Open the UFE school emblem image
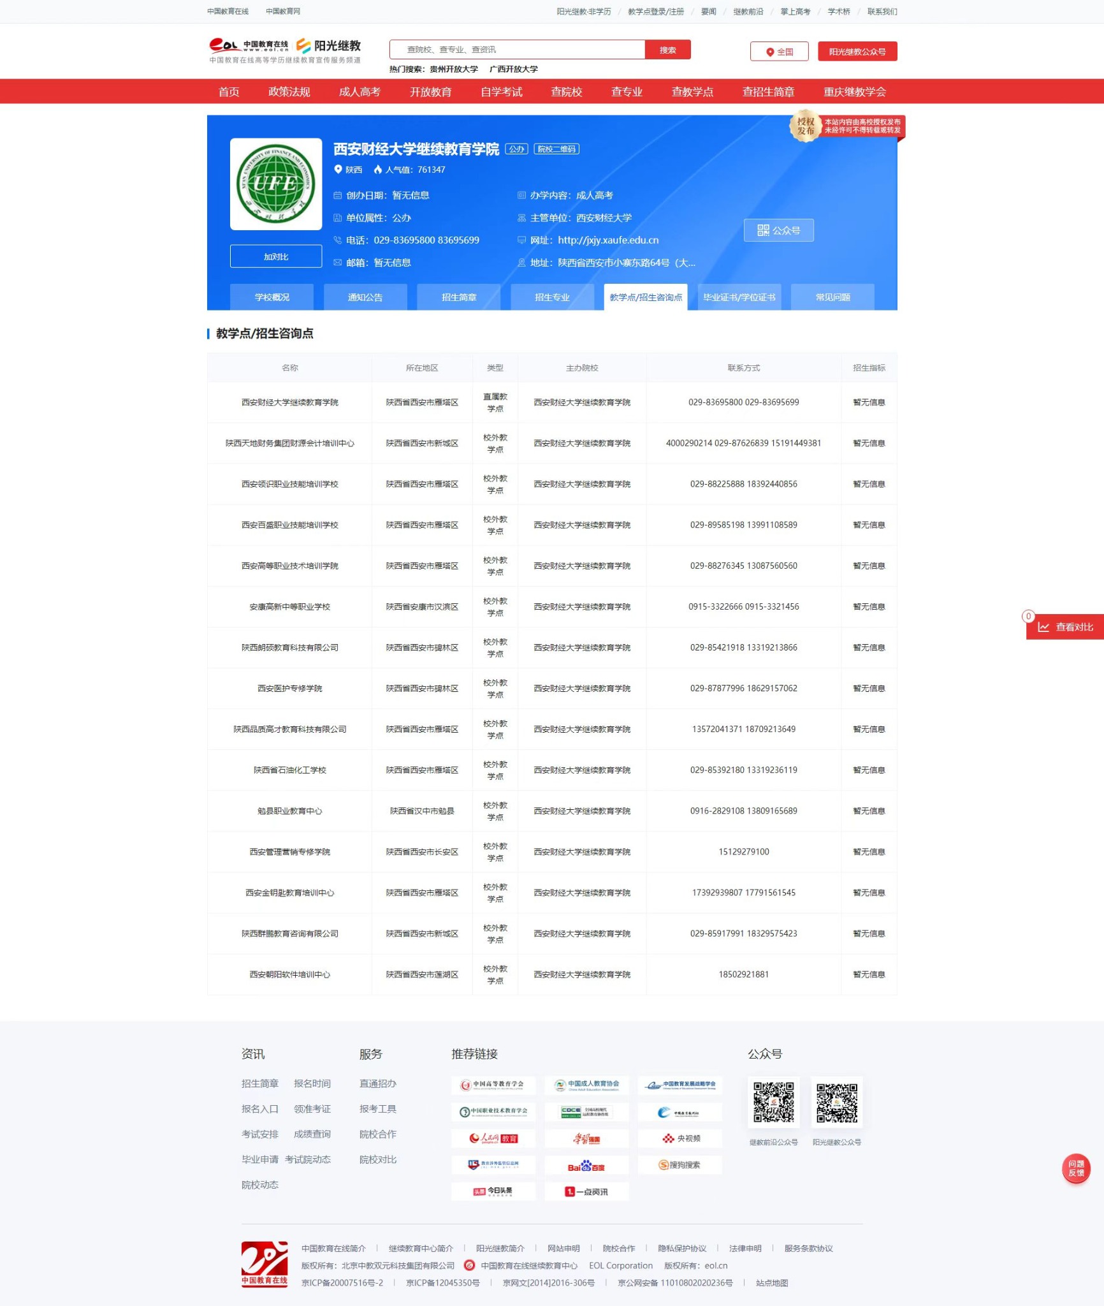 tap(276, 184)
